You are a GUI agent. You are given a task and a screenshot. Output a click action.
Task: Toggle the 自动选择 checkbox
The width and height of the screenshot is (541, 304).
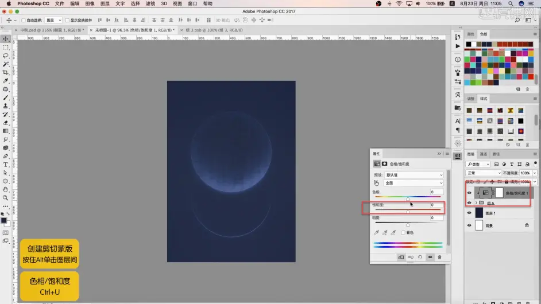tap(24, 20)
